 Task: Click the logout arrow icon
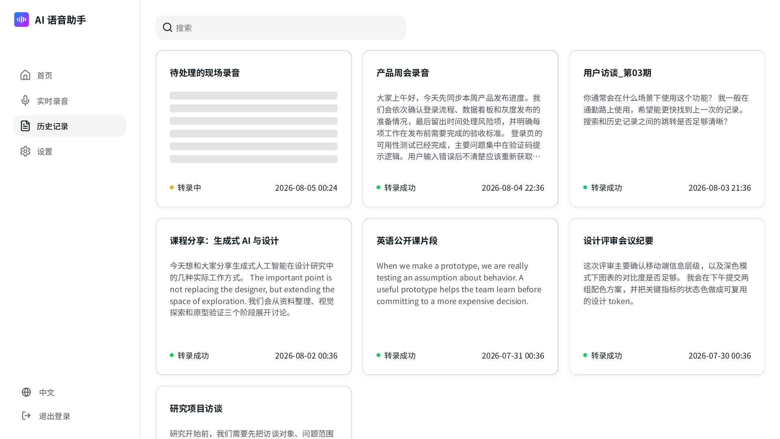[x=26, y=416]
